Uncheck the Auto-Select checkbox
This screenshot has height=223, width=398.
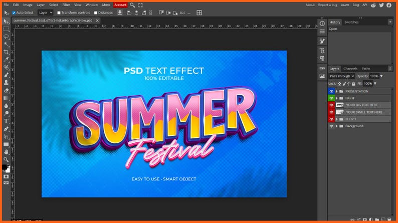14,13
